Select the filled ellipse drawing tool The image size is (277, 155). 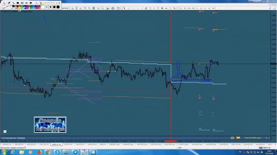(x=31, y=3)
